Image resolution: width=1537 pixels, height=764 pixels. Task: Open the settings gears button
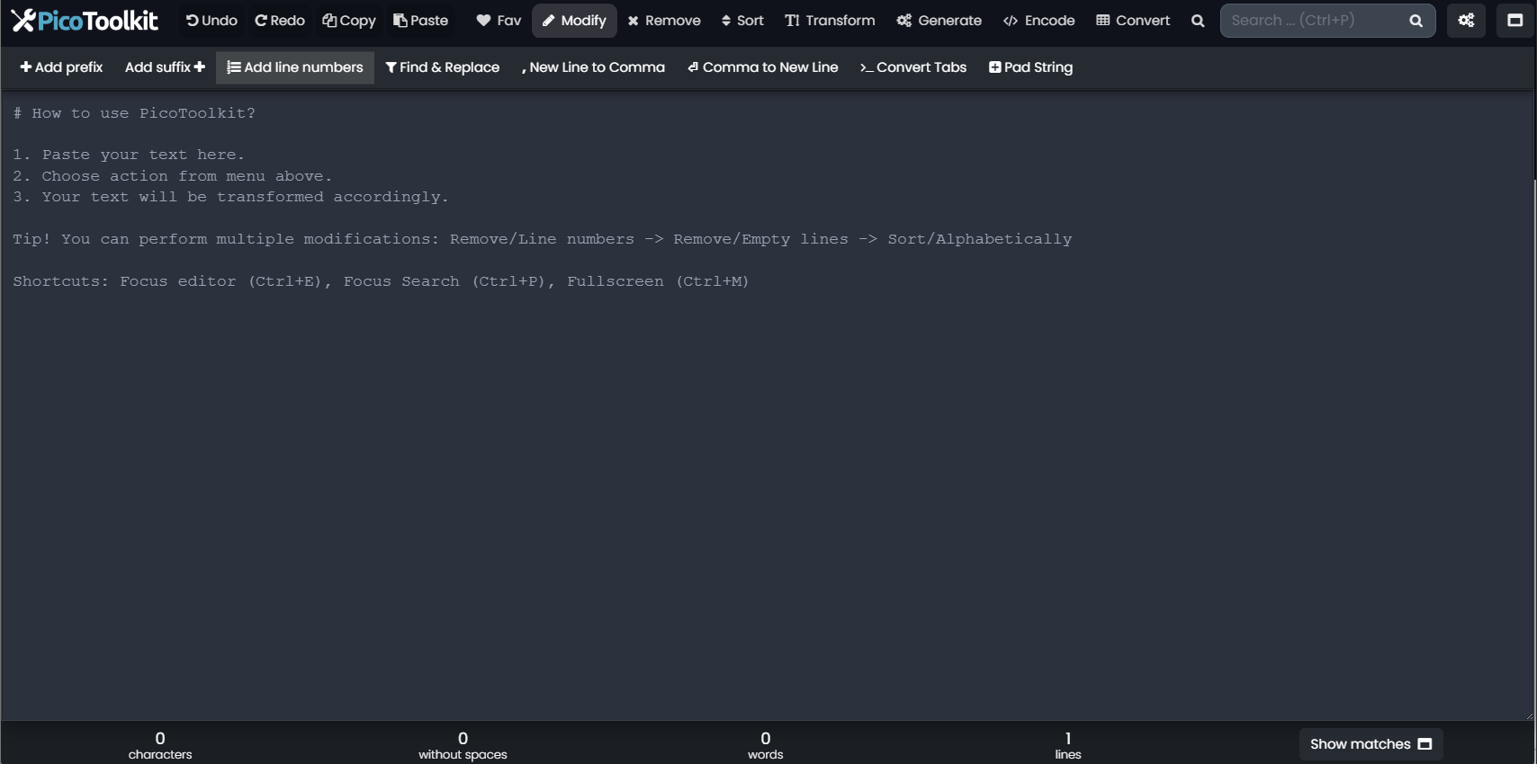[x=1467, y=20]
